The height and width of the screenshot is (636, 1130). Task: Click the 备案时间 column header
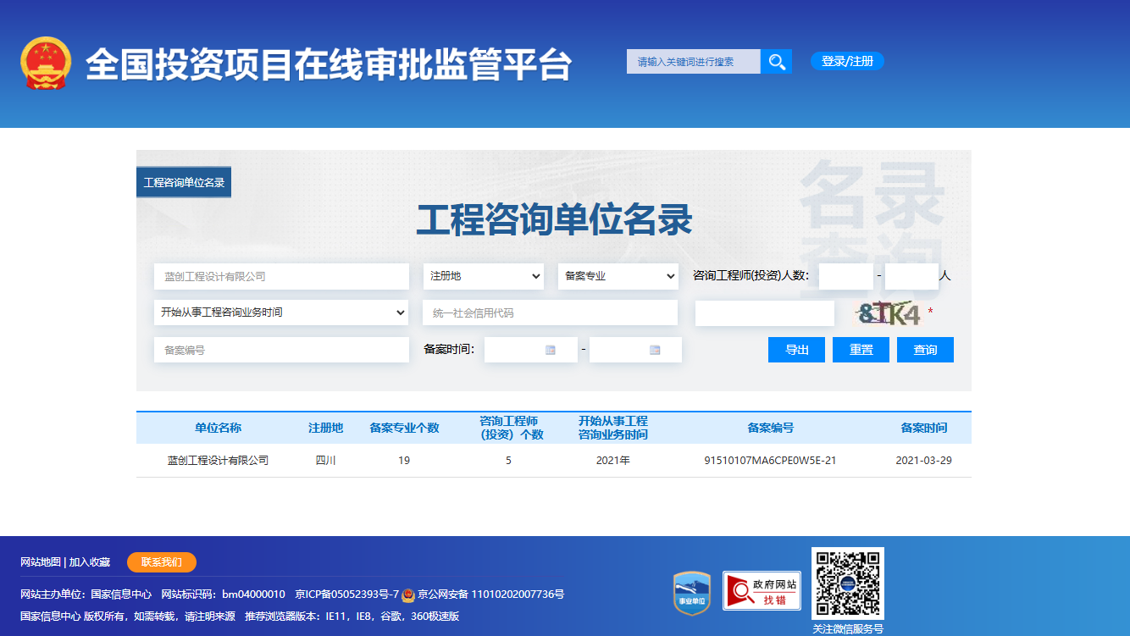click(x=923, y=428)
